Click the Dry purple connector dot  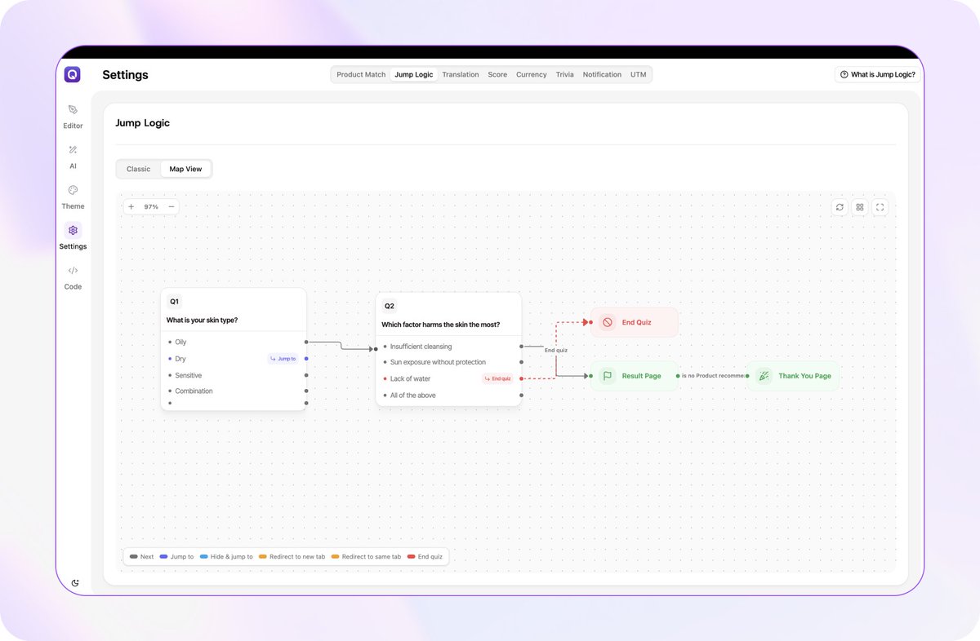click(306, 359)
